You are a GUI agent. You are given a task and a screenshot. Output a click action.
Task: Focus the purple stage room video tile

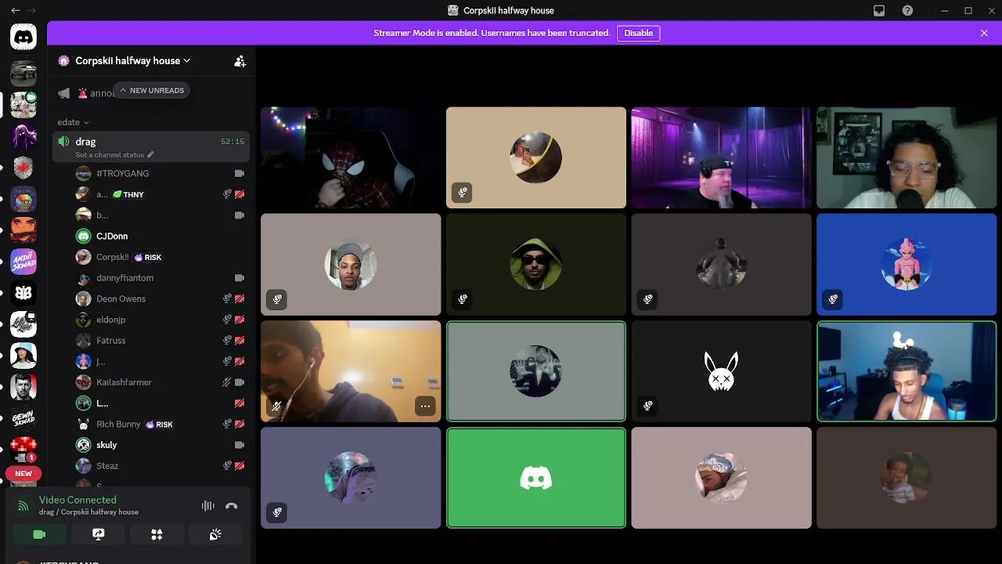point(721,157)
